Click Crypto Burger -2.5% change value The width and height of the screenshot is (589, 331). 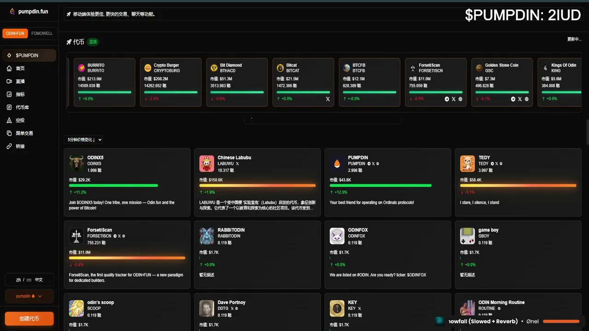(x=154, y=99)
